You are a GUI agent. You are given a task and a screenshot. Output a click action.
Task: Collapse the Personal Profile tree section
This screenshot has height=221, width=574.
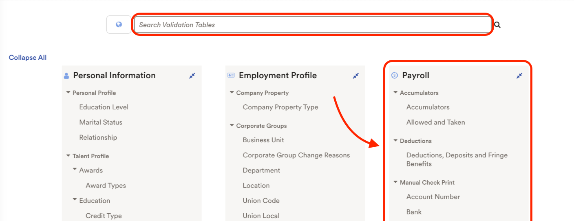(68, 93)
